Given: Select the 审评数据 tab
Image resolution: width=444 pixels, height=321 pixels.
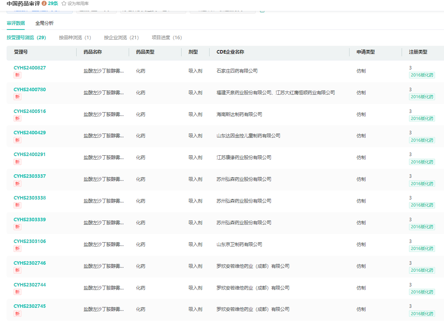Looking at the screenshot, I should (16, 23).
